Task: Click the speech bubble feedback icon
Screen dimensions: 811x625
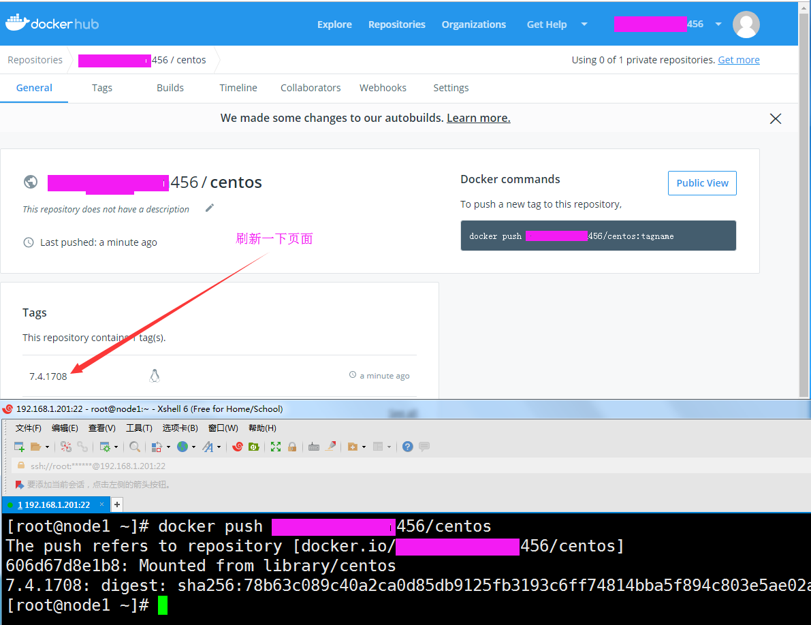Action: pyautogui.click(x=424, y=447)
